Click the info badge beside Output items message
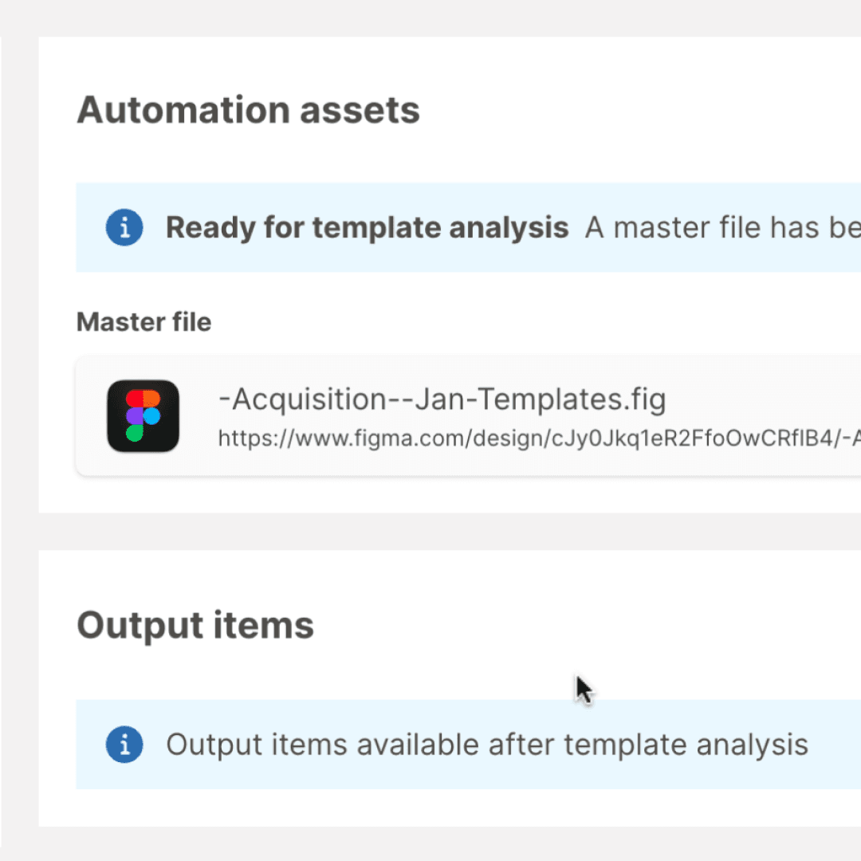Image resolution: width=861 pixels, height=861 pixels. pos(124,744)
